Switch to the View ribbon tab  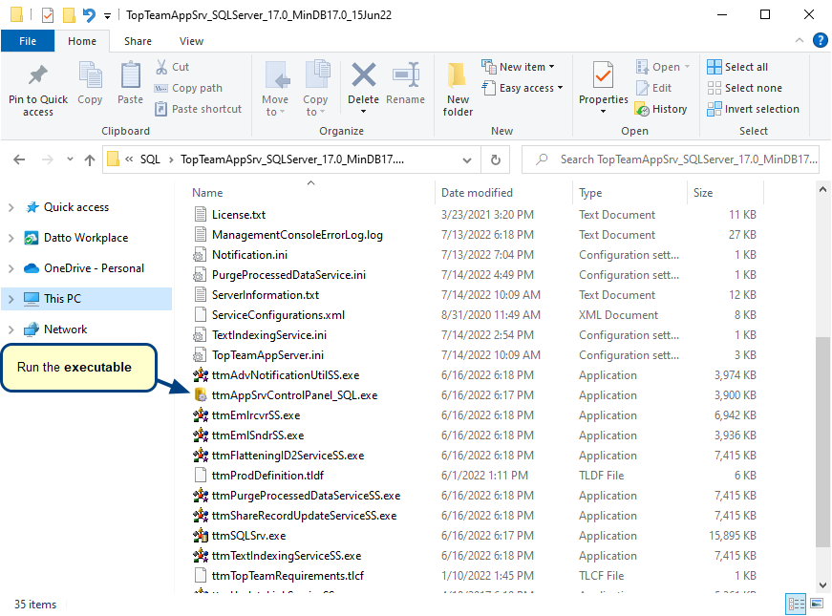pos(191,41)
